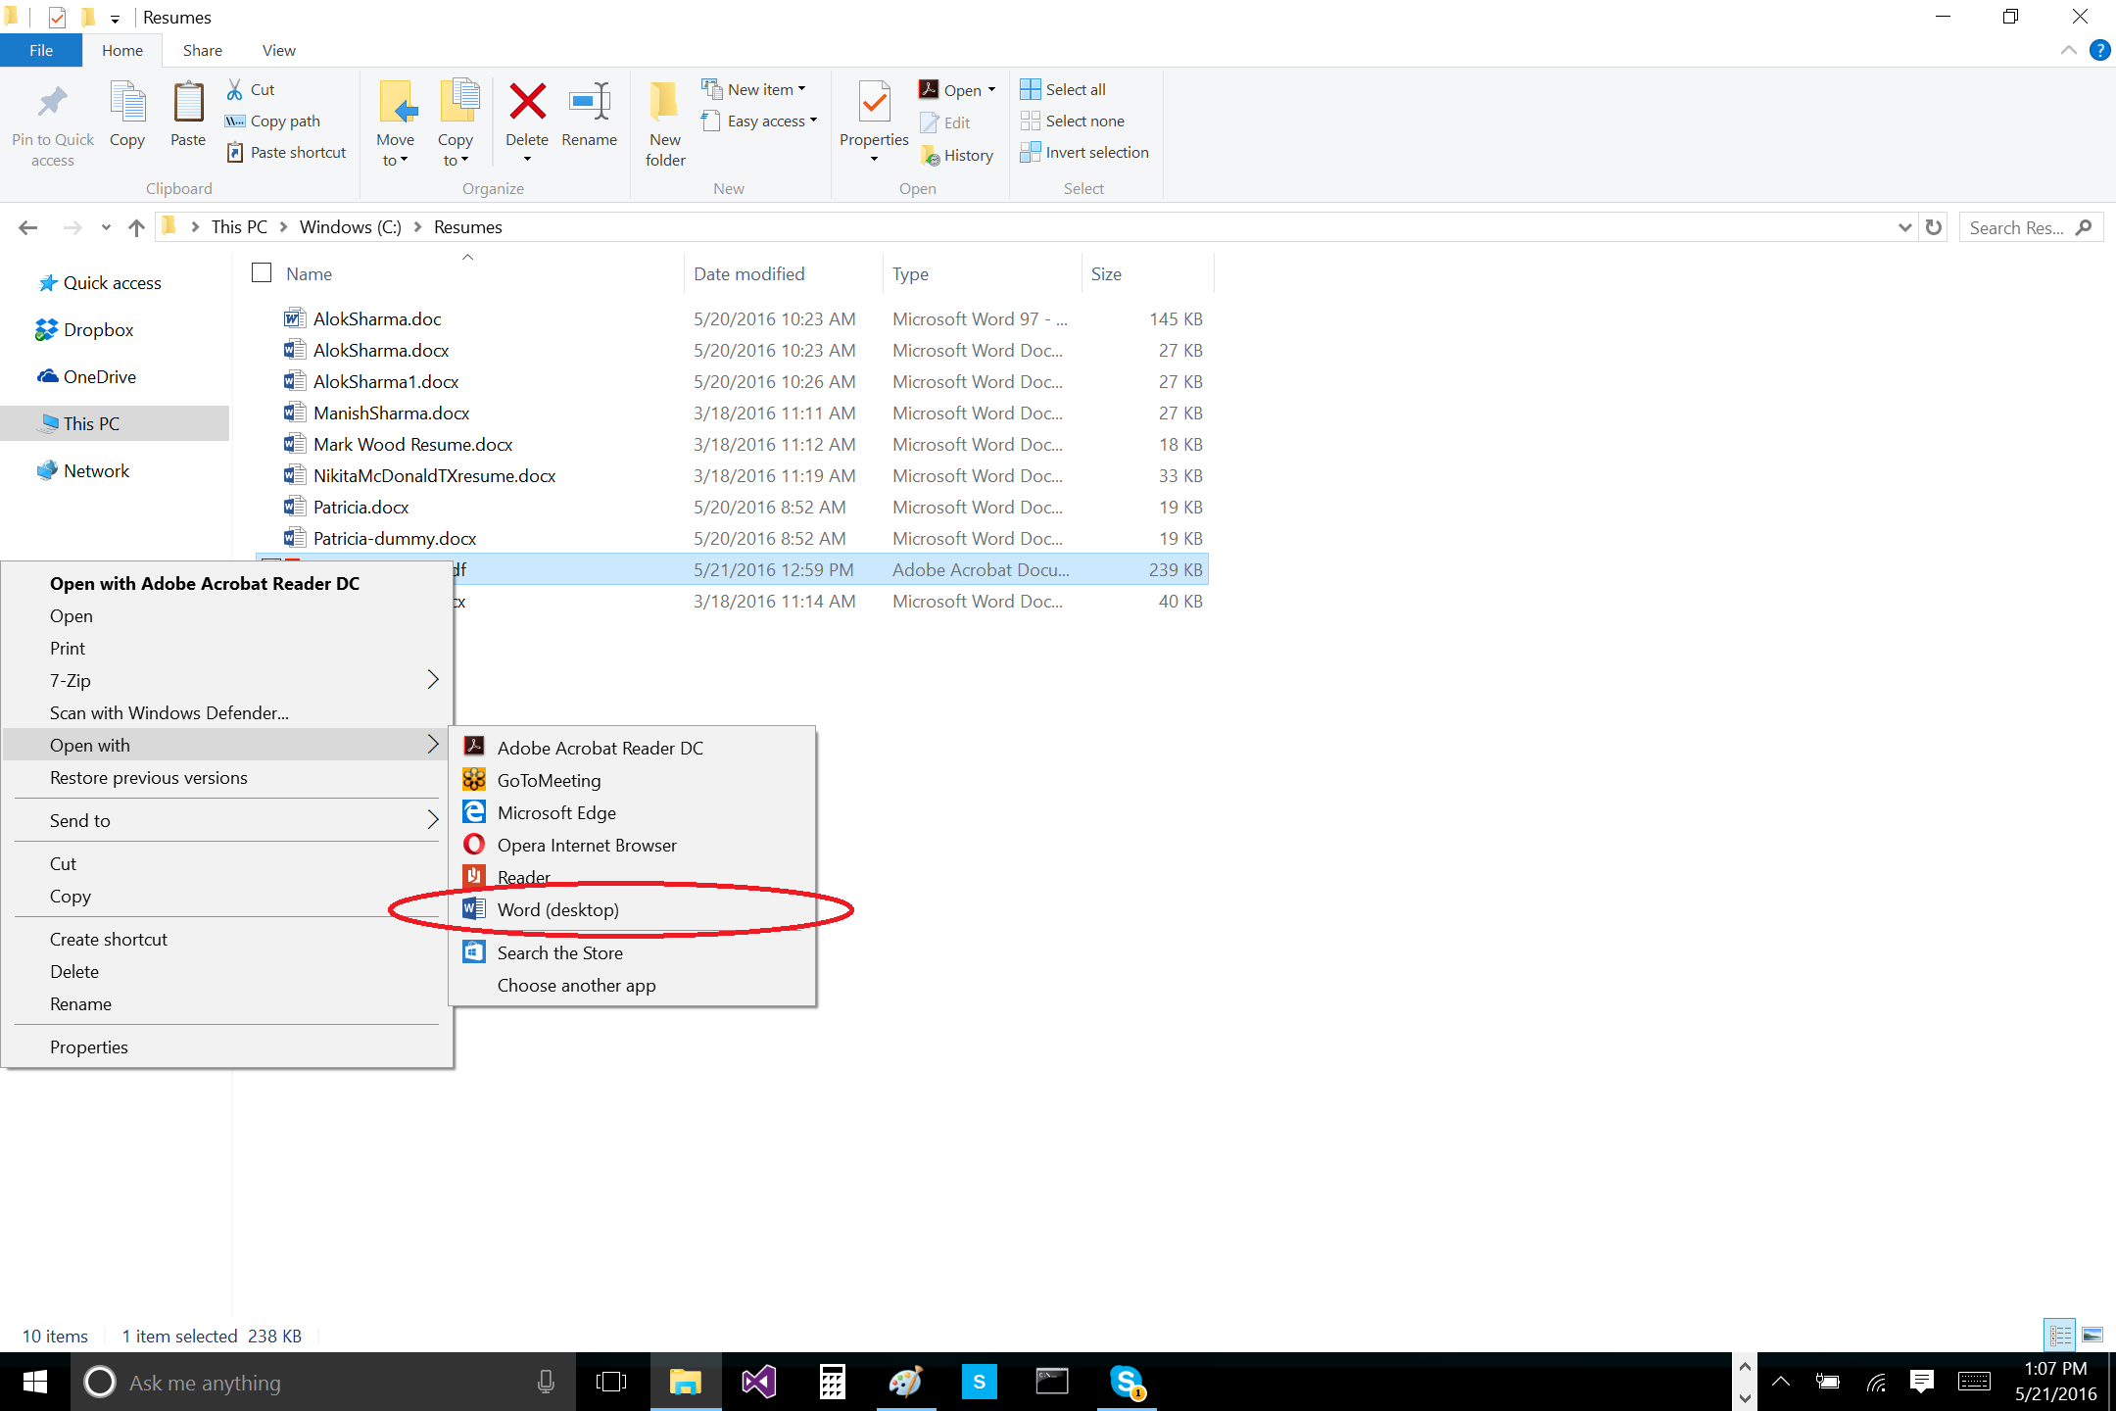Choose Word (desktop) from Open with submenu

(557, 909)
